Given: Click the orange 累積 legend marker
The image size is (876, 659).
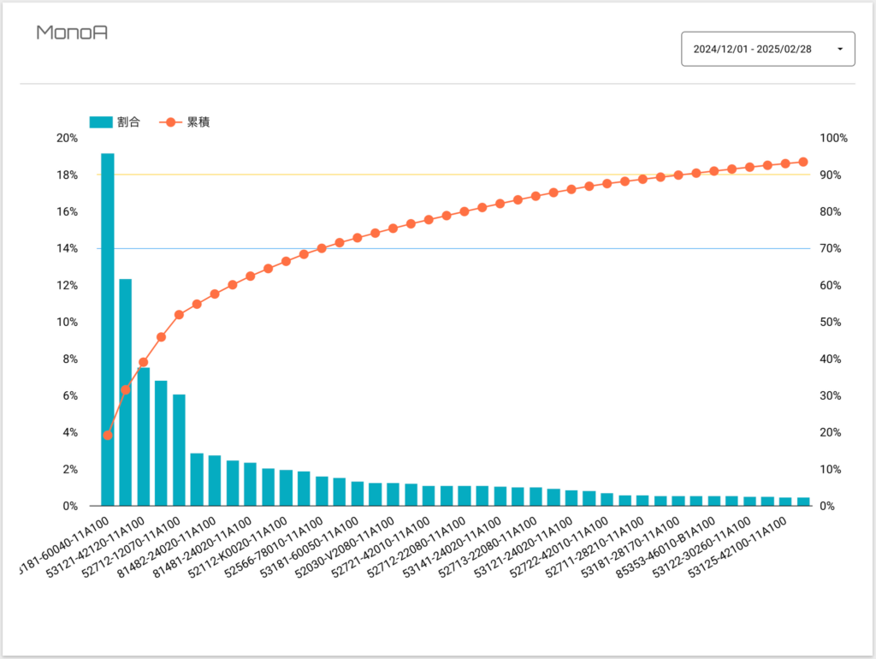Looking at the screenshot, I should click(169, 122).
